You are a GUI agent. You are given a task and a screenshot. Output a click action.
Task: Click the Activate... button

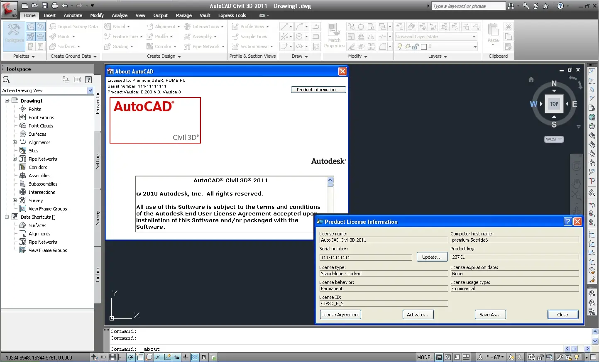(418, 315)
